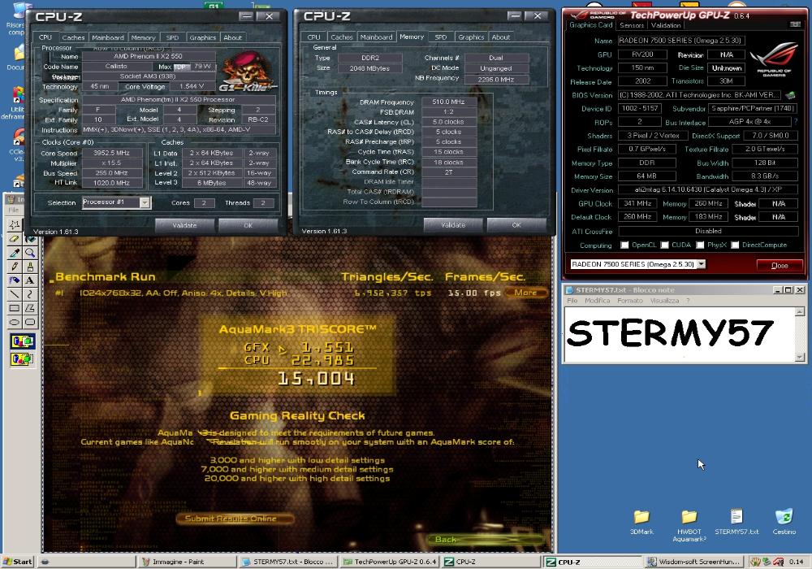The image size is (812, 569).
Task: Select the Free-Form Select tool in Paint
Action: (14, 225)
